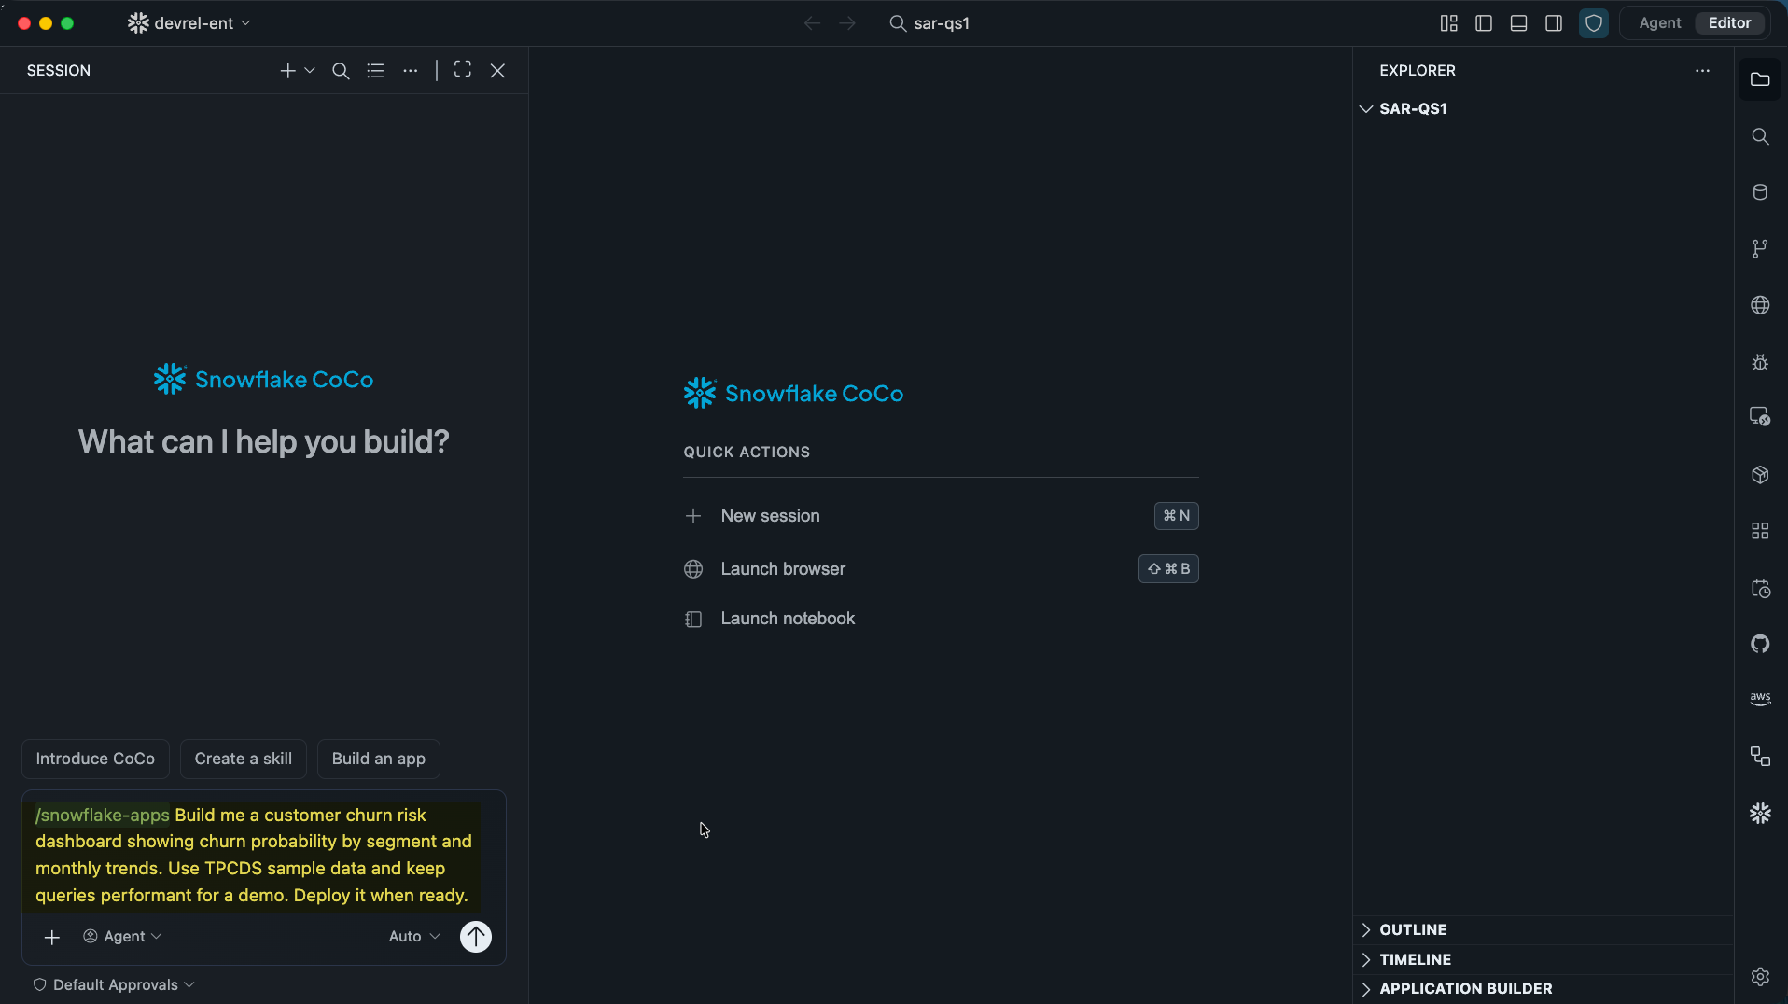Image resolution: width=1788 pixels, height=1004 pixels.
Task: Open the scheduled tasks clock icon
Action: [1760, 589]
